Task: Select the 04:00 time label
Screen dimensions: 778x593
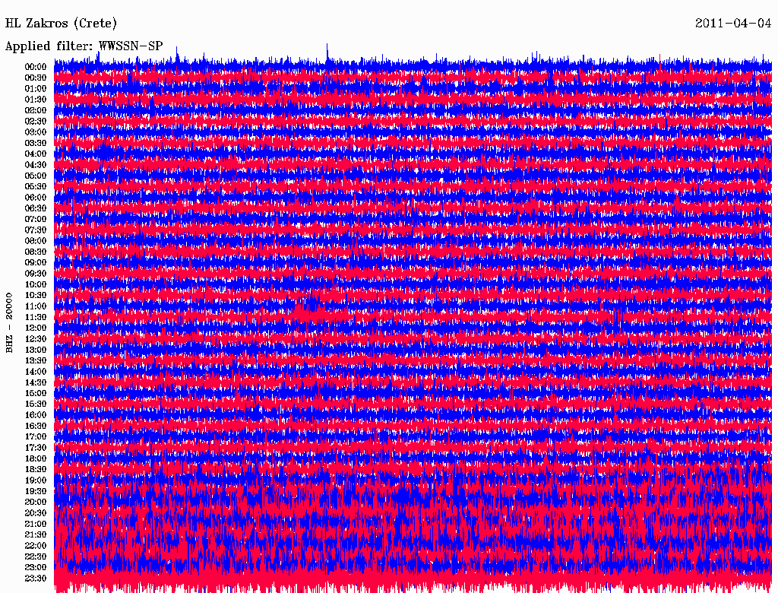Action: coord(35,154)
